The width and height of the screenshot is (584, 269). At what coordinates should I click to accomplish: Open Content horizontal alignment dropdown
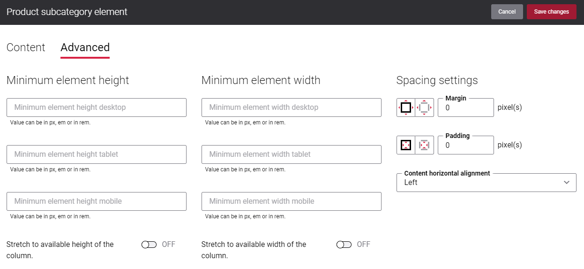[x=487, y=183]
